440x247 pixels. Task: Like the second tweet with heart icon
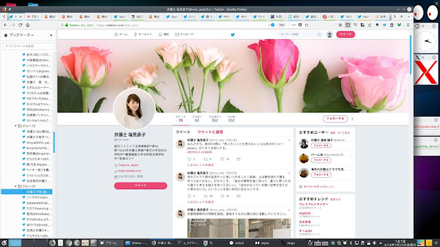[222, 196]
